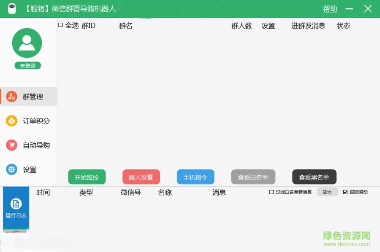
Task: Click the 设置 column header in group list
Action: tap(268, 26)
